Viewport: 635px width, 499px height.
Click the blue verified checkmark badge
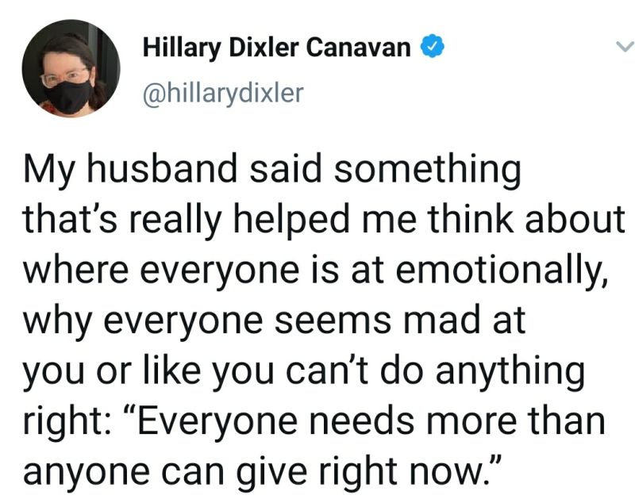tap(433, 47)
